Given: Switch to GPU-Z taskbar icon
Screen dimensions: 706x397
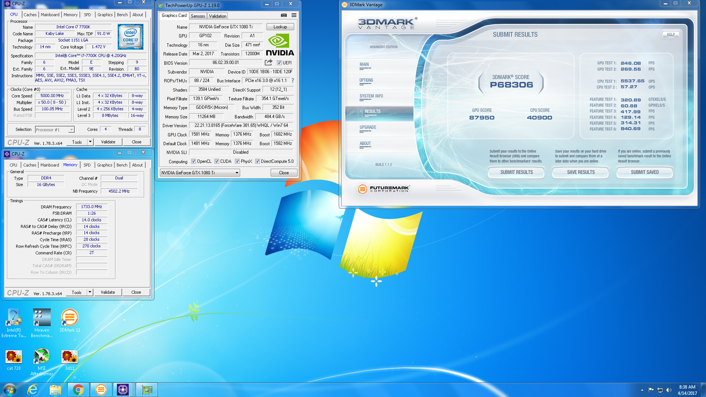Looking at the screenshot, I should [146, 390].
